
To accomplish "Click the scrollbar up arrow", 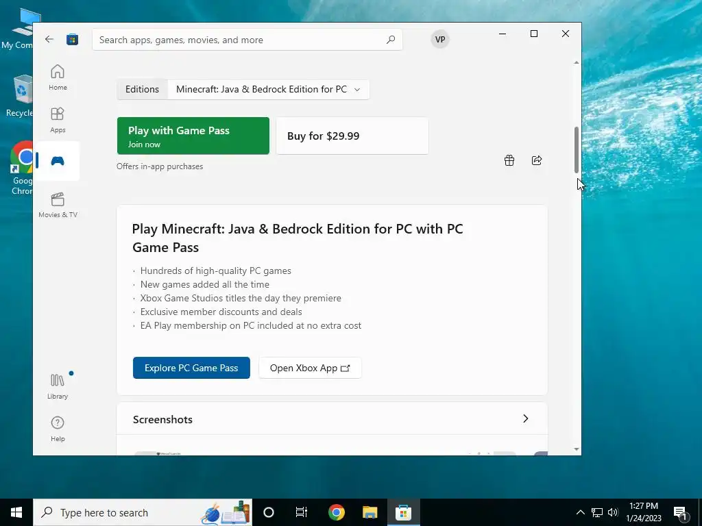I will point(576,62).
